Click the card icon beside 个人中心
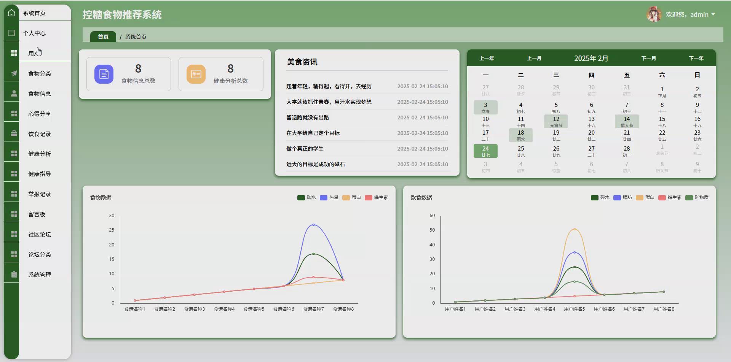Image resolution: width=731 pixels, height=362 pixels. point(11,33)
